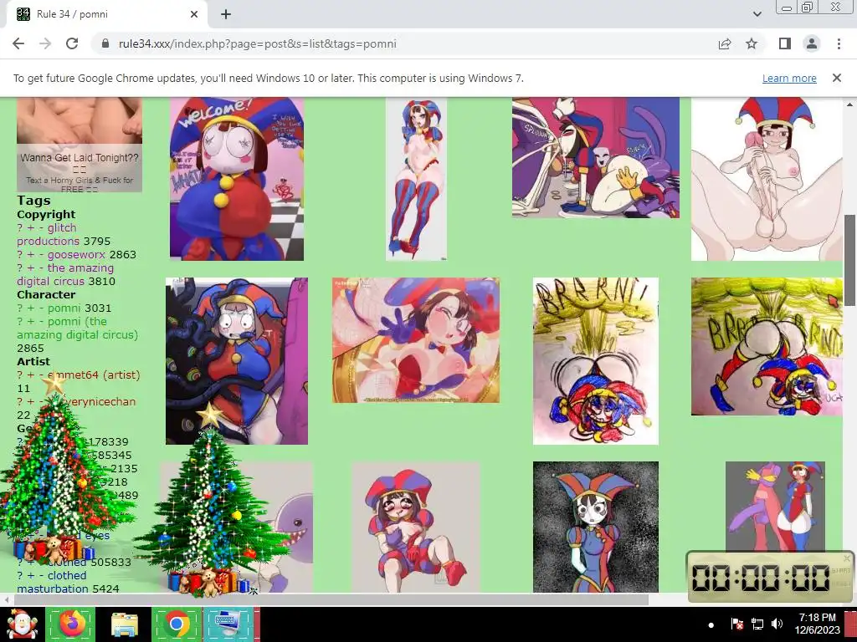Reload the current page
This screenshot has width=857, height=642.
[x=72, y=43]
